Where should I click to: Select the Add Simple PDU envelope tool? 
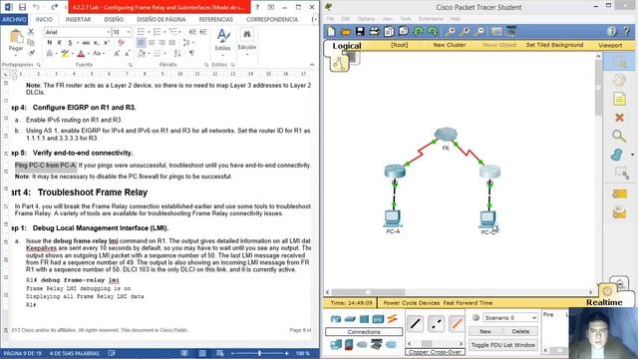619,194
